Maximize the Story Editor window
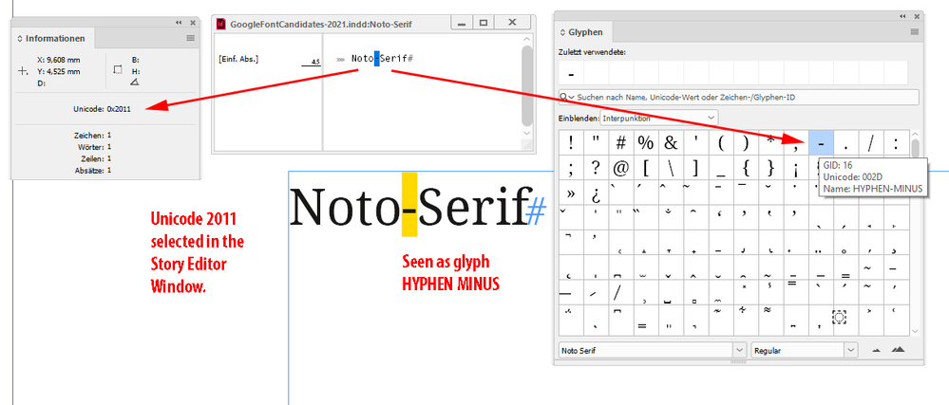The image size is (949, 405). (483, 23)
